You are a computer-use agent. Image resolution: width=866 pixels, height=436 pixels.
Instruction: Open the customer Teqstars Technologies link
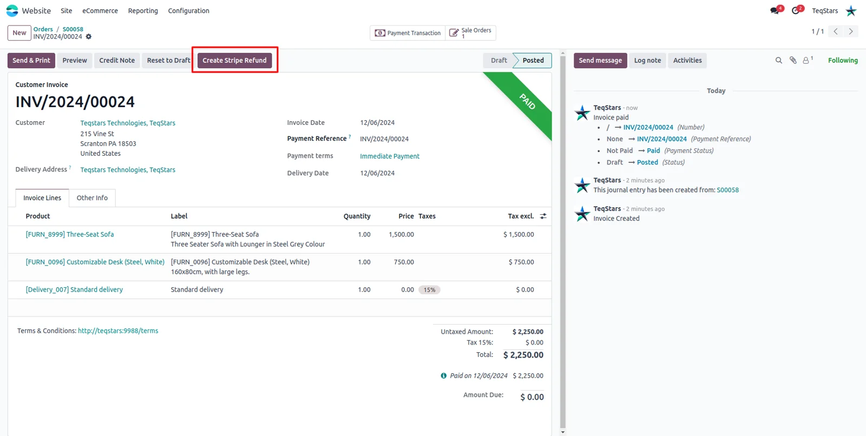pyautogui.click(x=128, y=123)
